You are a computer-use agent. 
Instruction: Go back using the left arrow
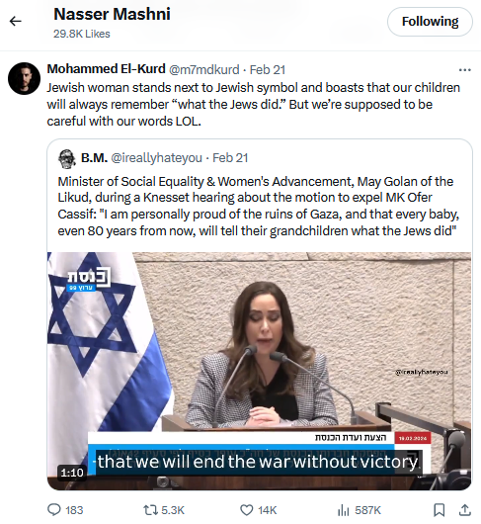point(16,22)
